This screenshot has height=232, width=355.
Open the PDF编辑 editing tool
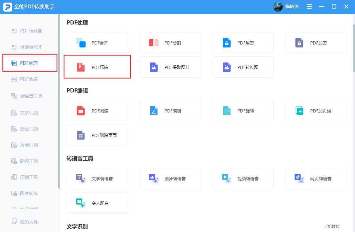(x=170, y=110)
